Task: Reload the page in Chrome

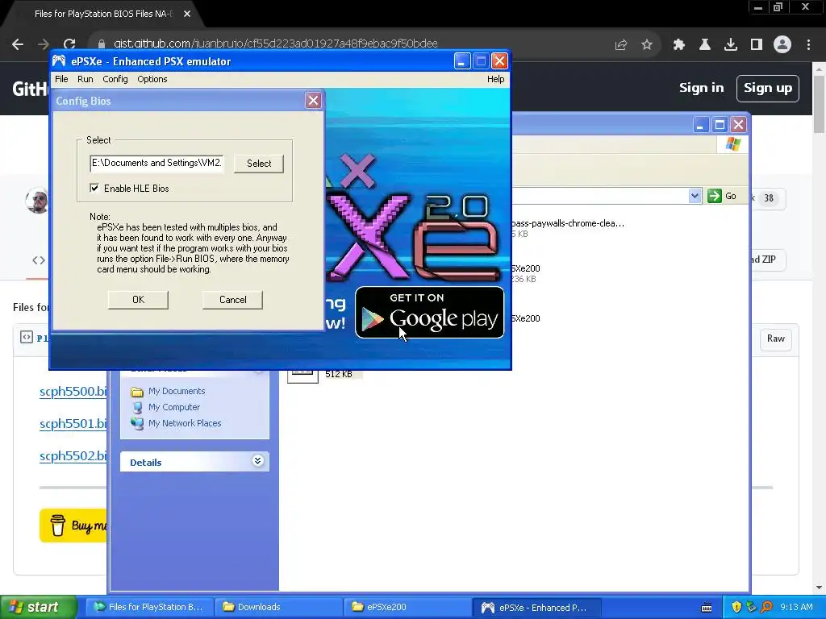Action: pyautogui.click(x=69, y=45)
